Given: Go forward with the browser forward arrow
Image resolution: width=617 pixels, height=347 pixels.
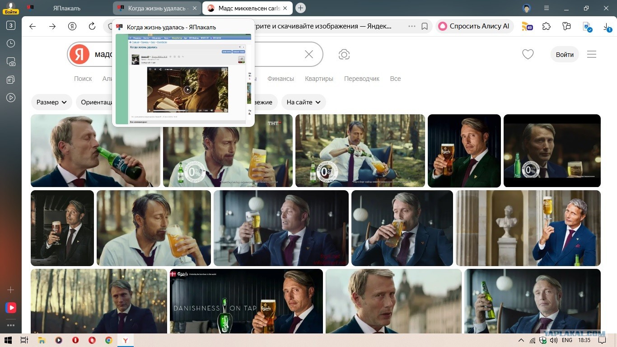Looking at the screenshot, I should 52,26.
